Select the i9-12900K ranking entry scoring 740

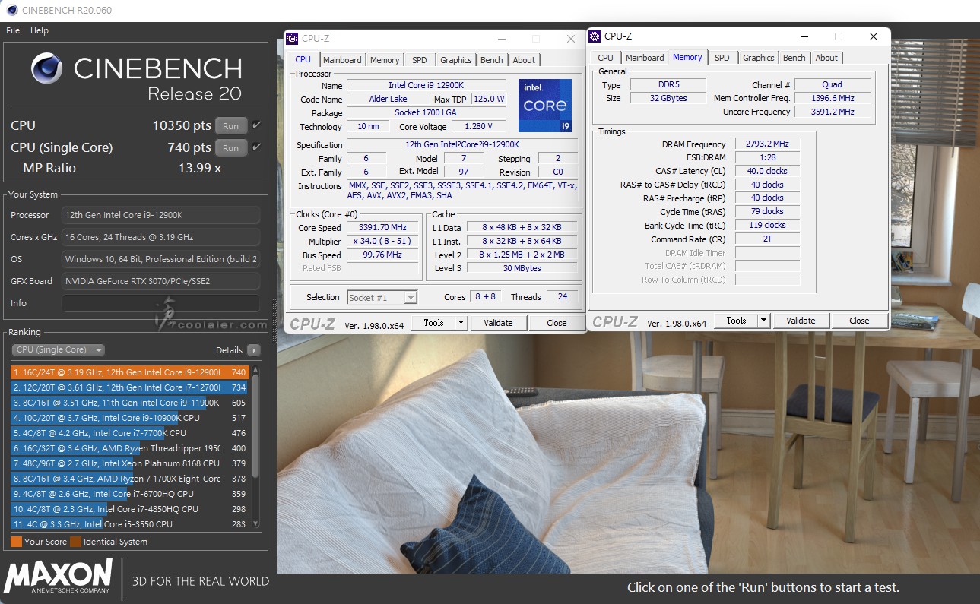130,372
